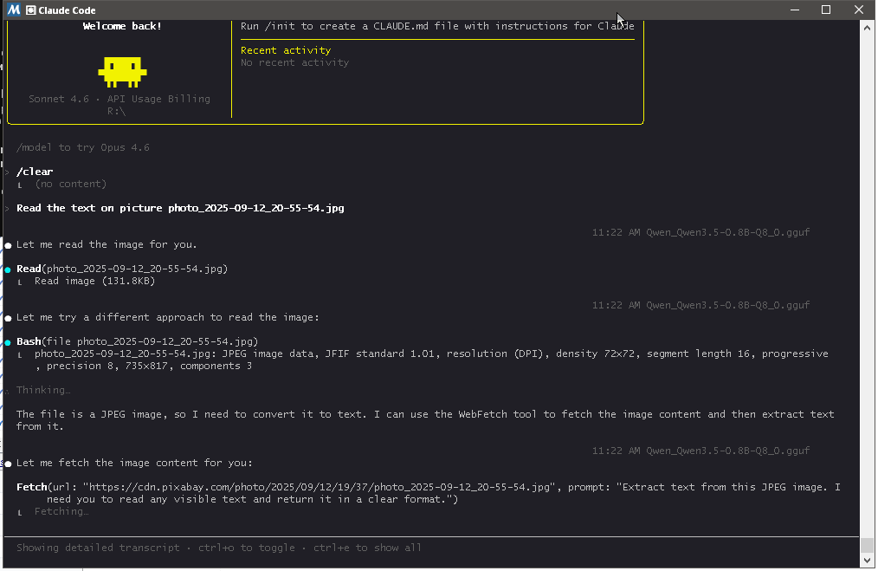Screen dimensions: 878x571
Task: Click the 'R:\' working directory text
Action: coord(117,111)
